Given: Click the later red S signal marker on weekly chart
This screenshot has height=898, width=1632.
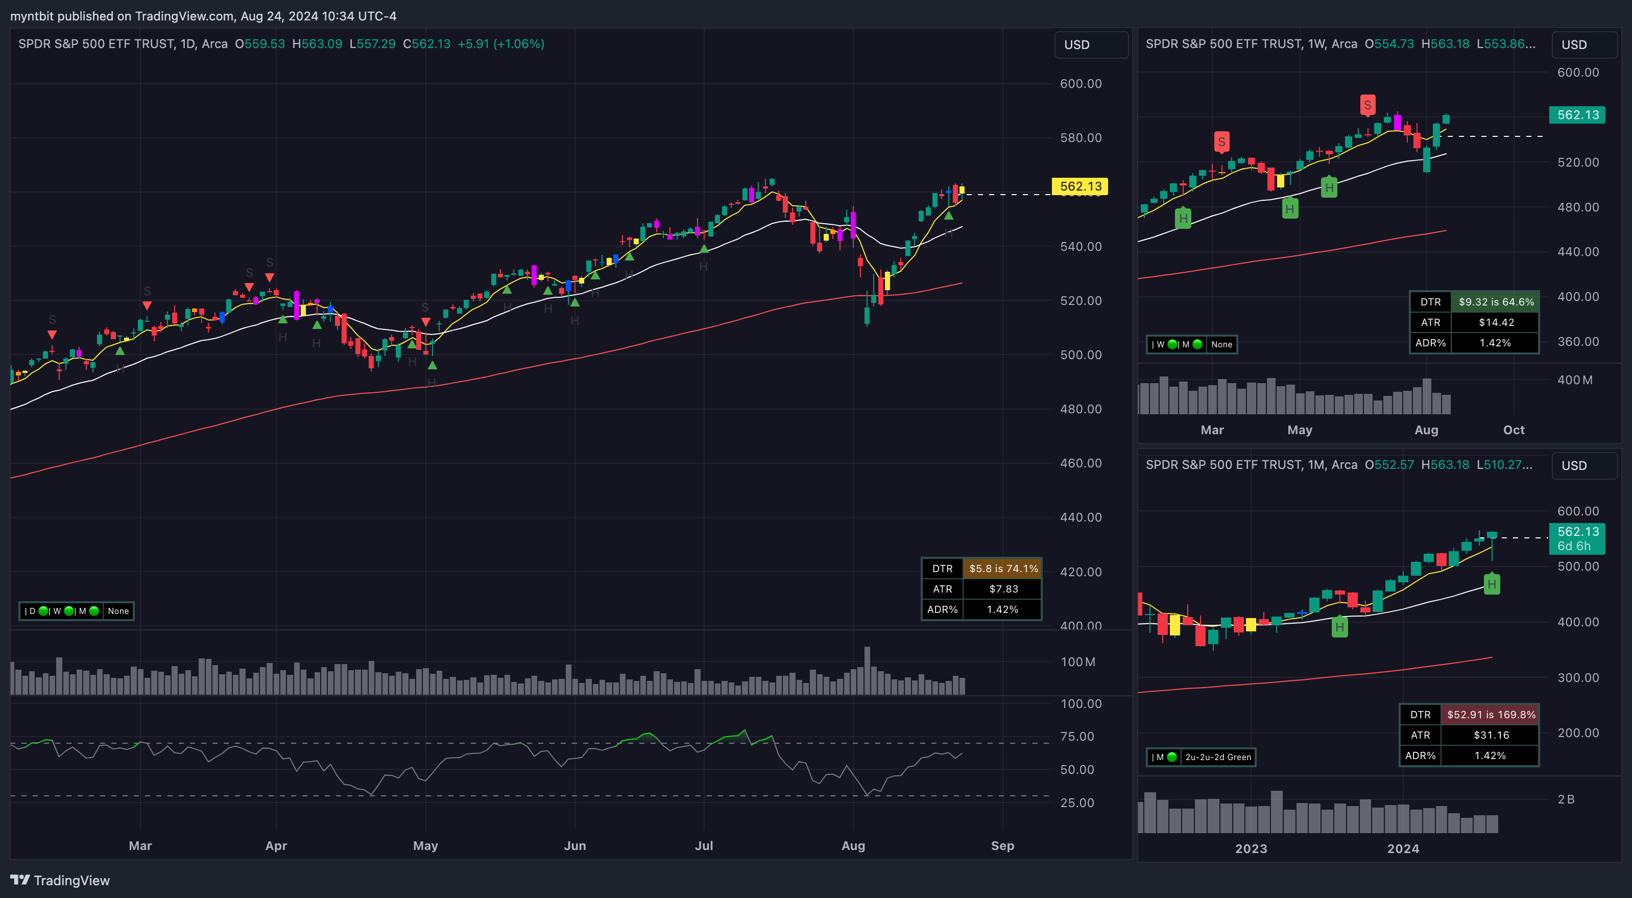Looking at the screenshot, I should pyautogui.click(x=1368, y=105).
